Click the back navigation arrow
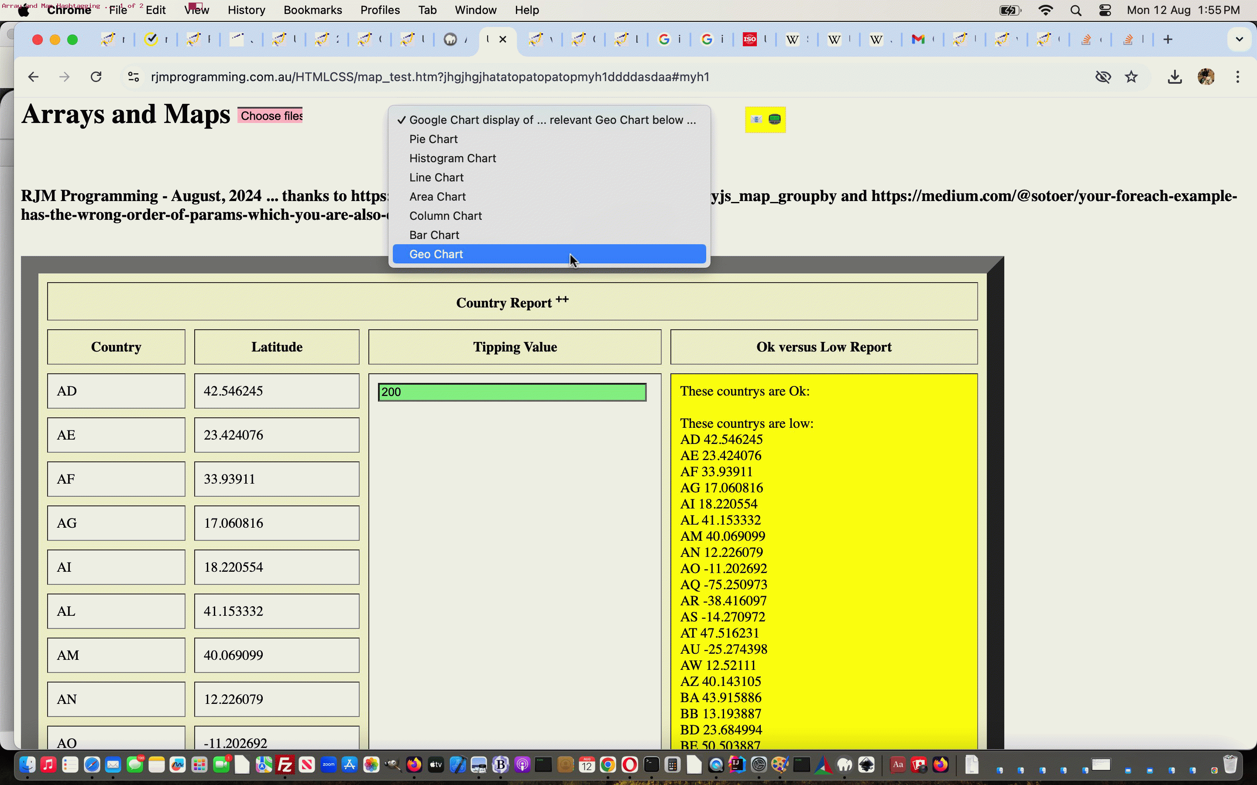 tap(33, 77)
